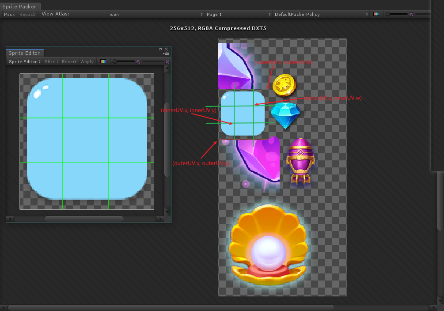
Task: Switch to the Sprite Packer tab
Action: point(19,7)
